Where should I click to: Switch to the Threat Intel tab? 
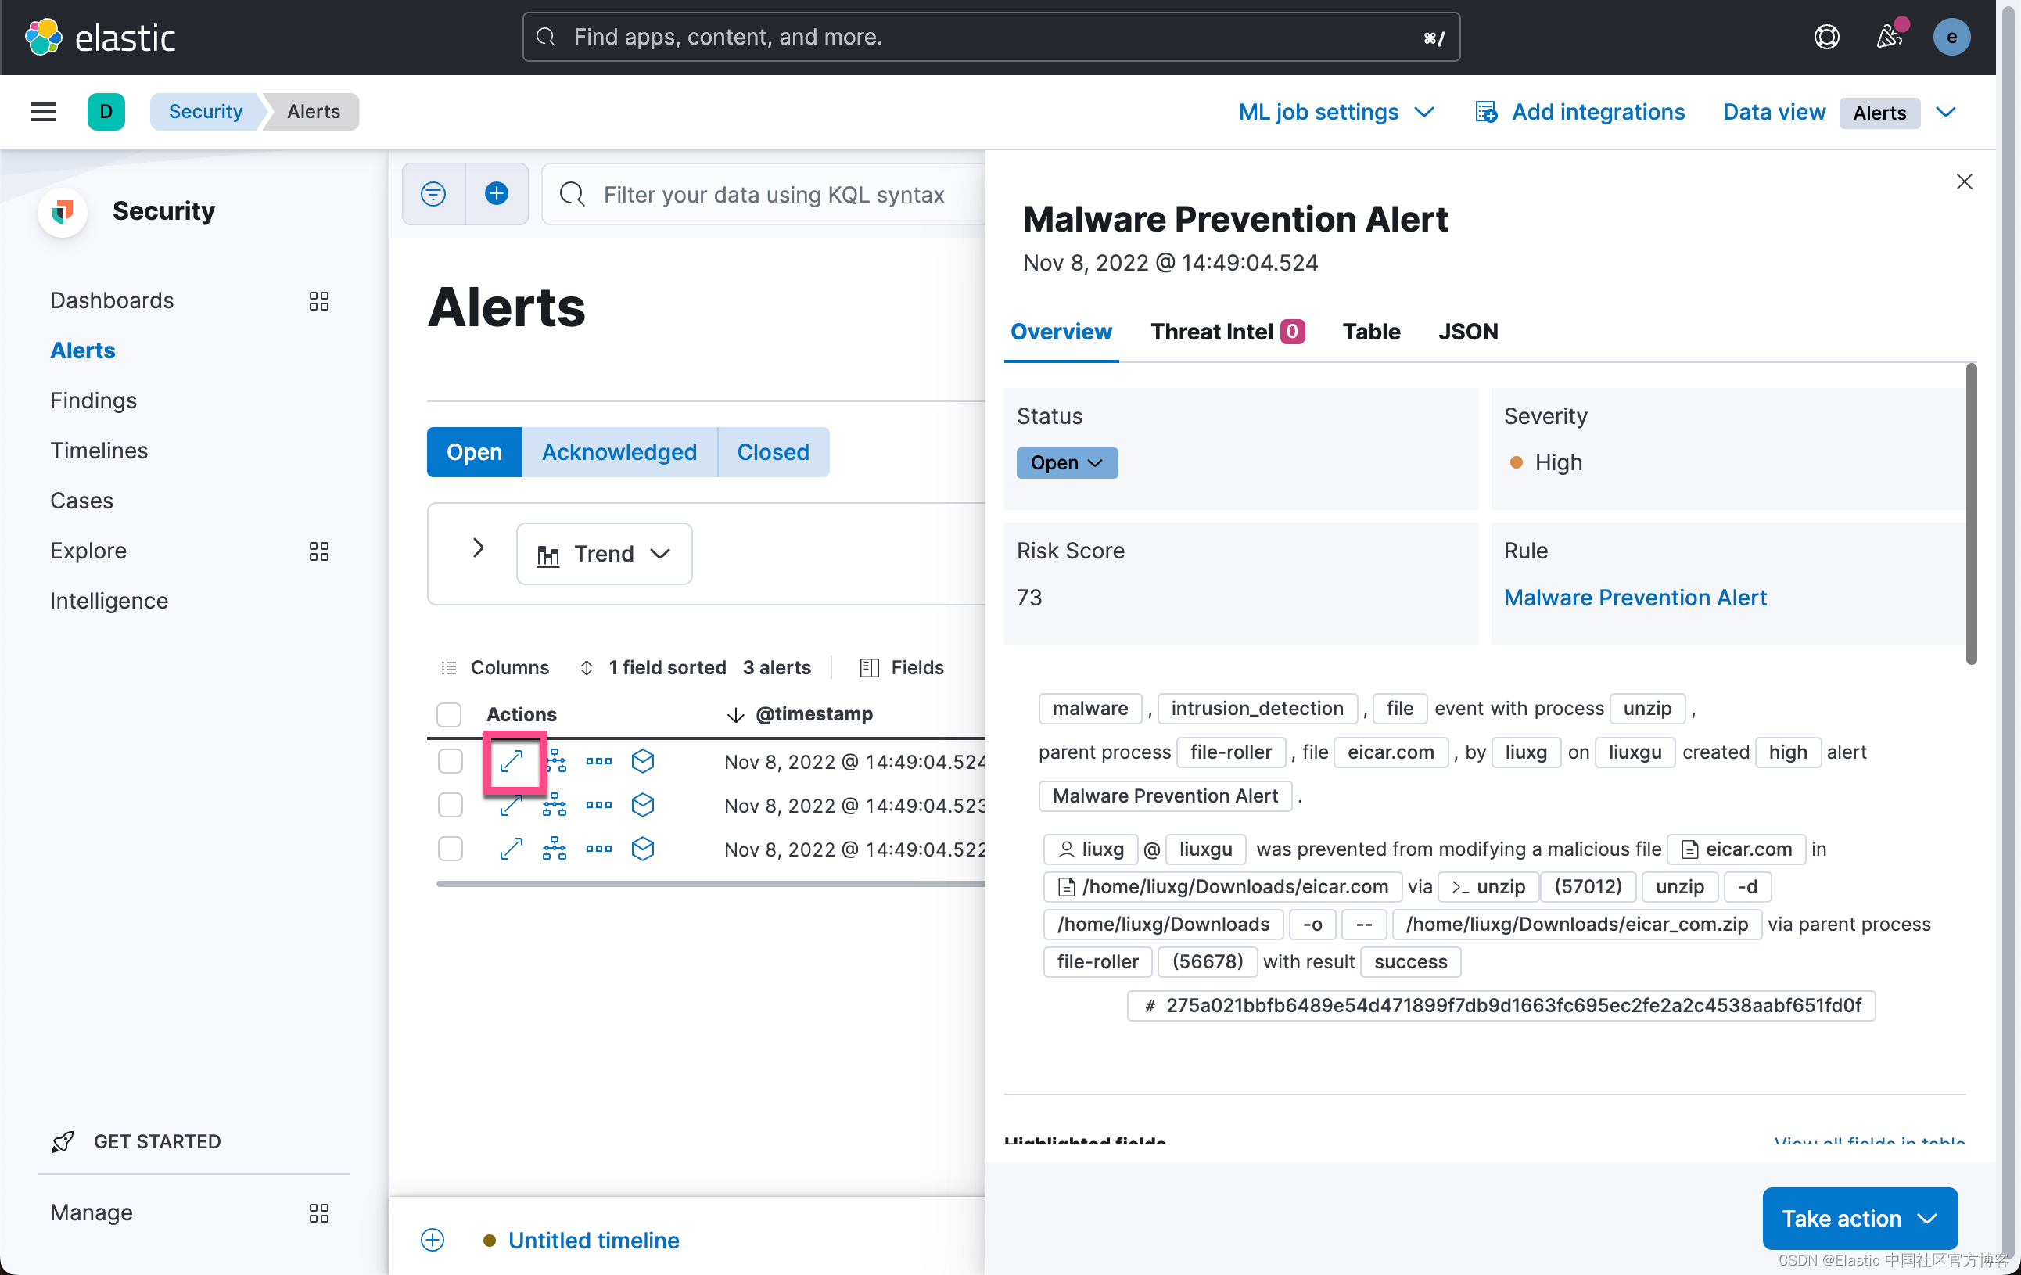click(1227, 332)
